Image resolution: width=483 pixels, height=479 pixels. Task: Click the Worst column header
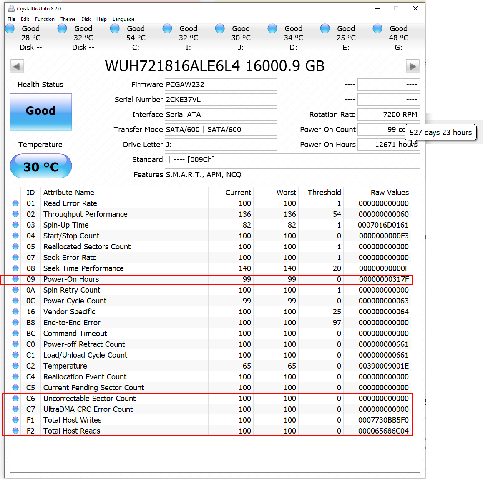click(276, 193)
